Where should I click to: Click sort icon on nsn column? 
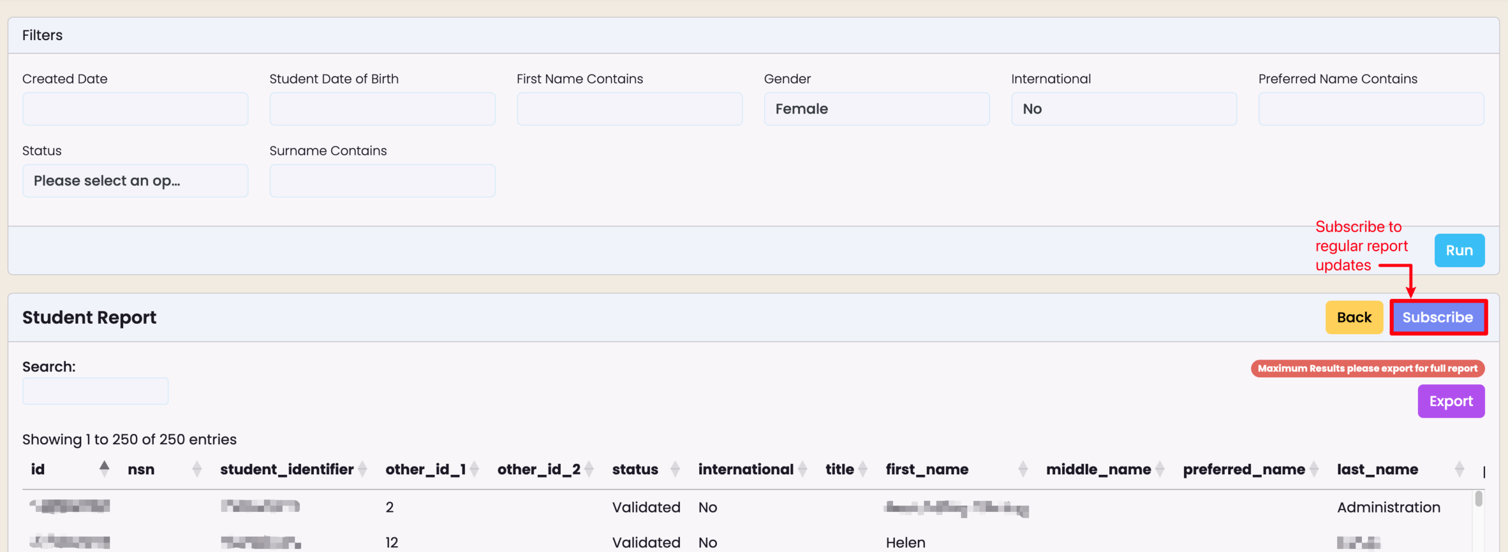tap(197, 469)
